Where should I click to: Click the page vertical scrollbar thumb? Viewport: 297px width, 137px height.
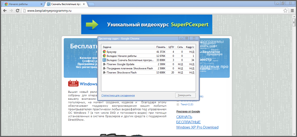(x=294, y=22)
